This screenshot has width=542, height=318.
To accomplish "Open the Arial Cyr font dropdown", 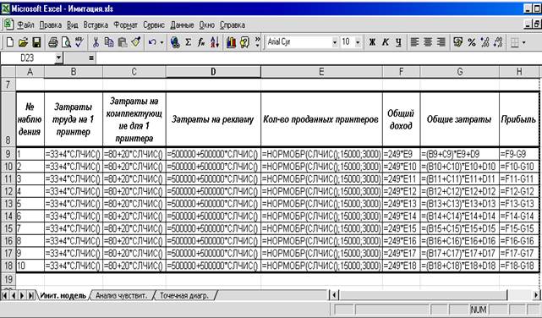I will 335,42.
